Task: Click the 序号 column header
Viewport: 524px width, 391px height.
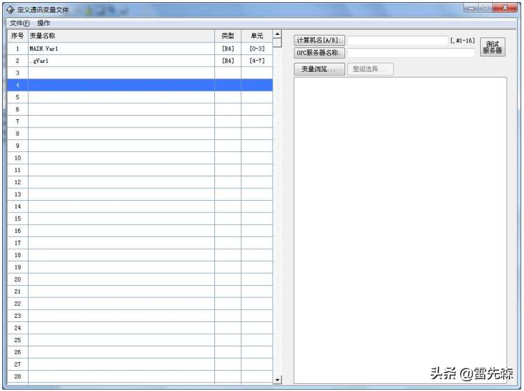Action: click(x=17, y=36)
